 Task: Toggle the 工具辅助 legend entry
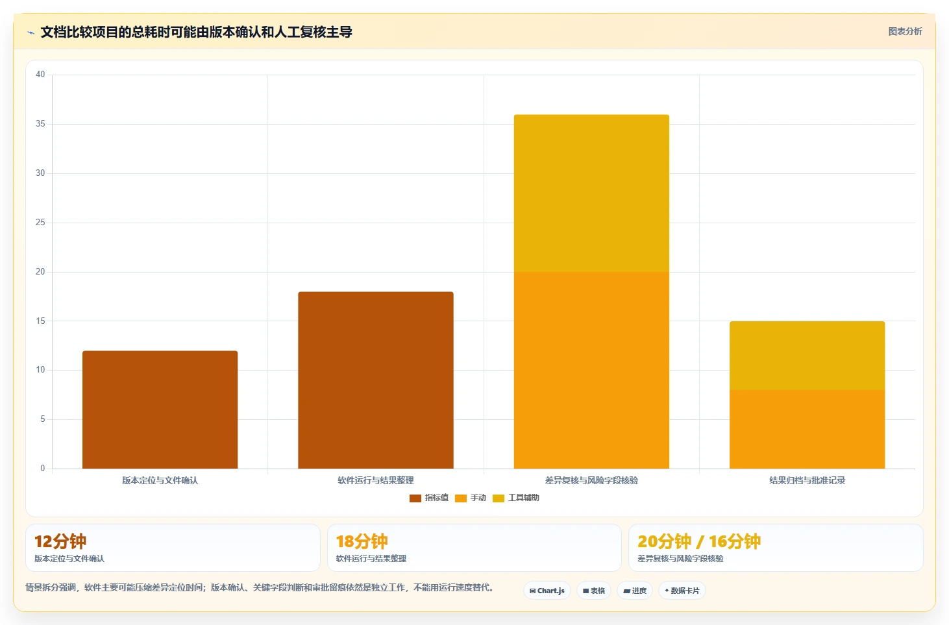(516, 498)
